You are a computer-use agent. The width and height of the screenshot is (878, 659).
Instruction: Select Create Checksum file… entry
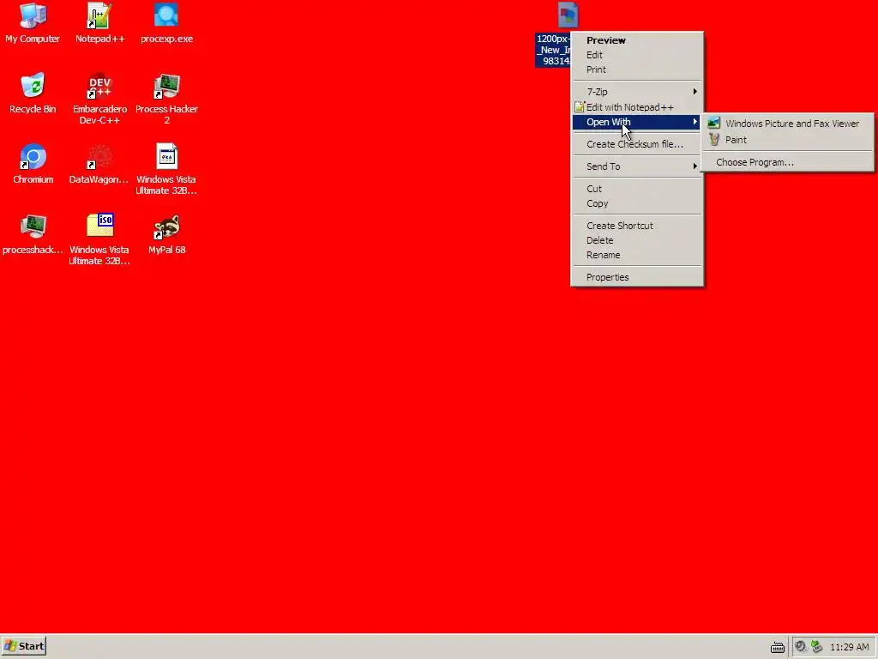click(x=637, y=144)
